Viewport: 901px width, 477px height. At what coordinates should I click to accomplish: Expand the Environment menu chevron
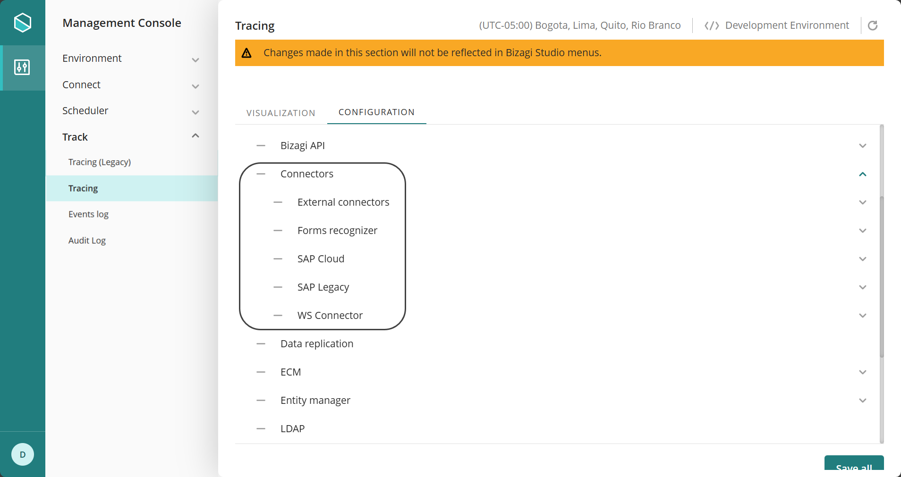tap(195, 59)
